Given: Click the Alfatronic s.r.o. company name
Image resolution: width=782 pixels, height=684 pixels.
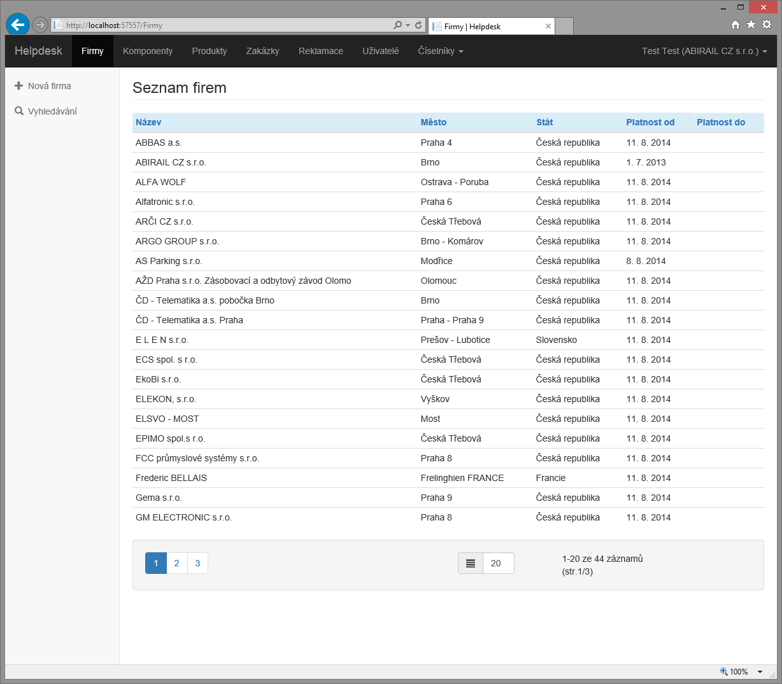Looking at the screenshot, I should (x=165, y=202).
